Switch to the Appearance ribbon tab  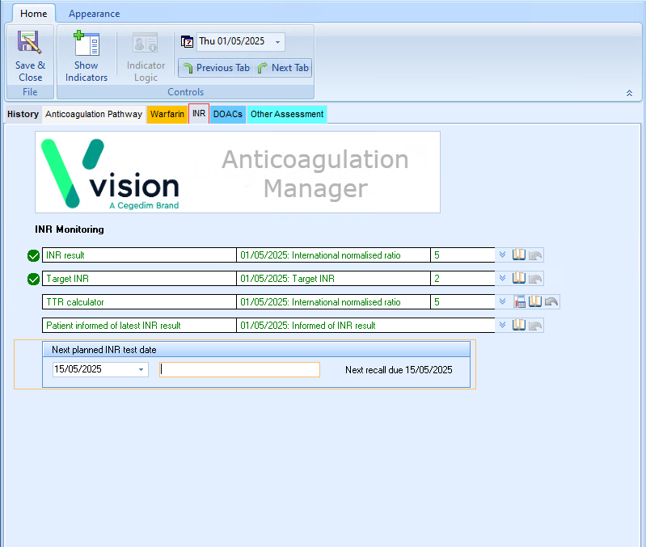(94, 14)
